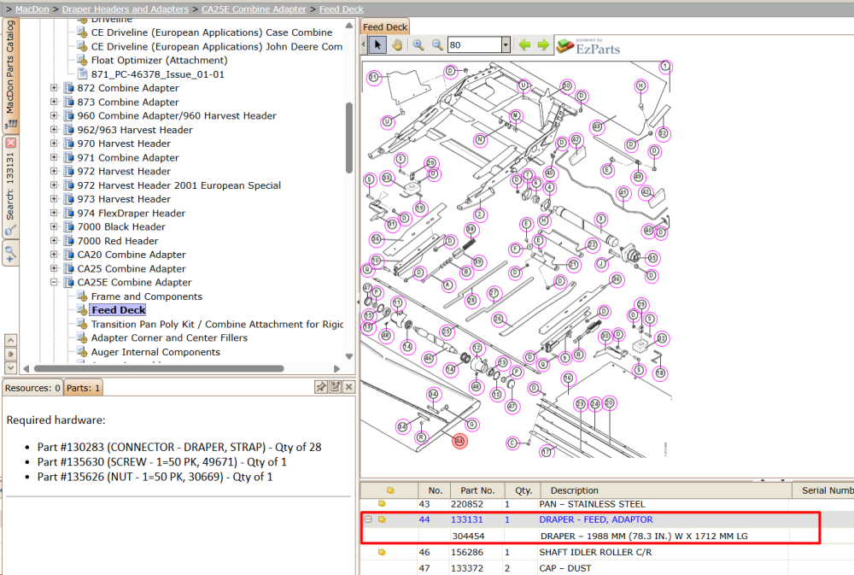The width and height of the screenshot is (854, 575).
Task: Open 871_PC-46378_Issue_01-01 document
Action: coord(157,74)
